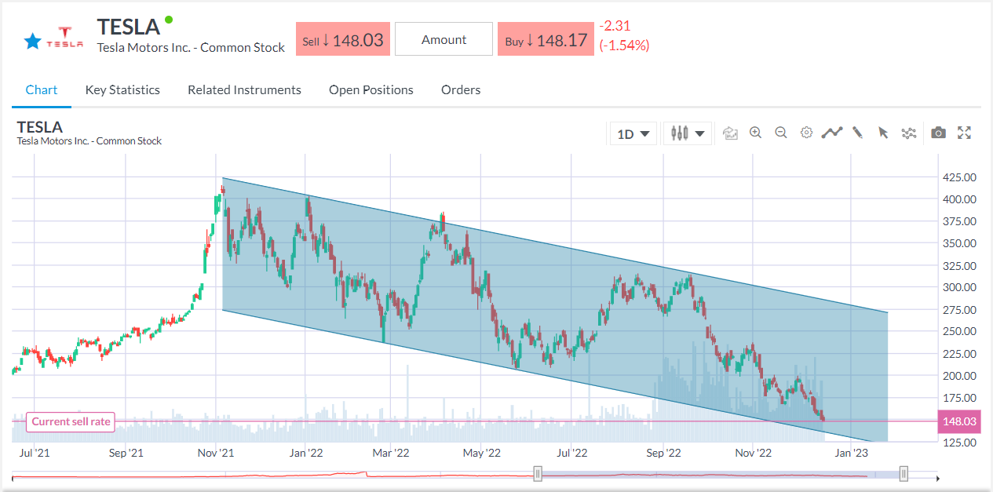Open the 1D timeframe dropdown
Image resolution: width=993 pixels, height=492 pixels.
tap(633, 133)
